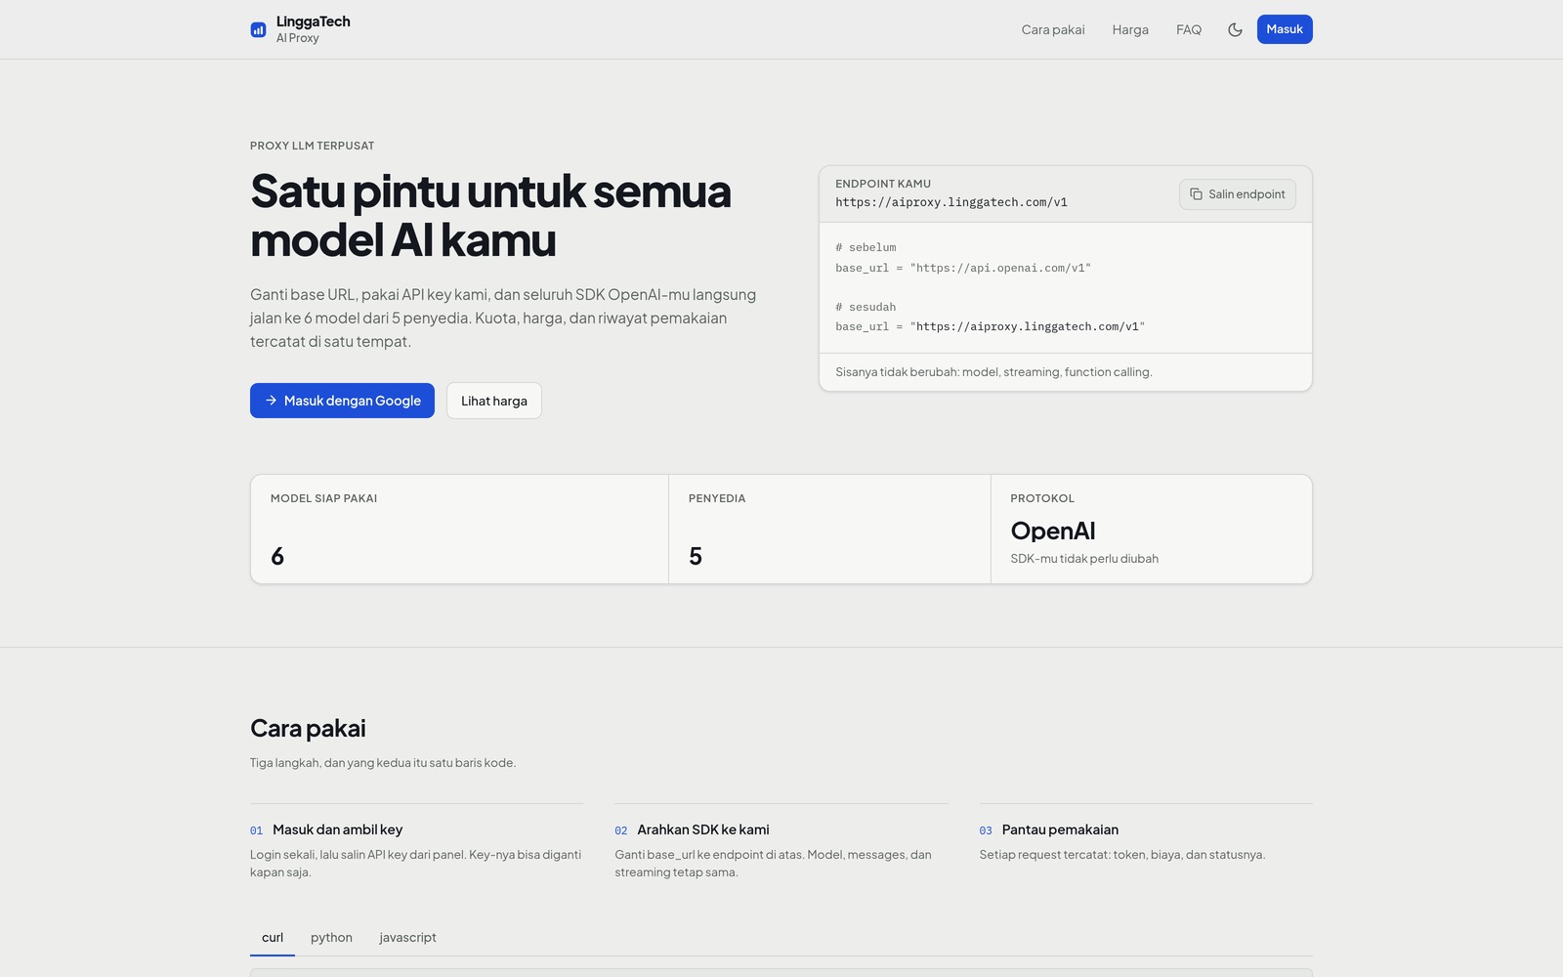Screen dimensions: 1563x977
Task: Click 'SDK-mu tidak perlu diubah' caption
Action: point(1084,559)
